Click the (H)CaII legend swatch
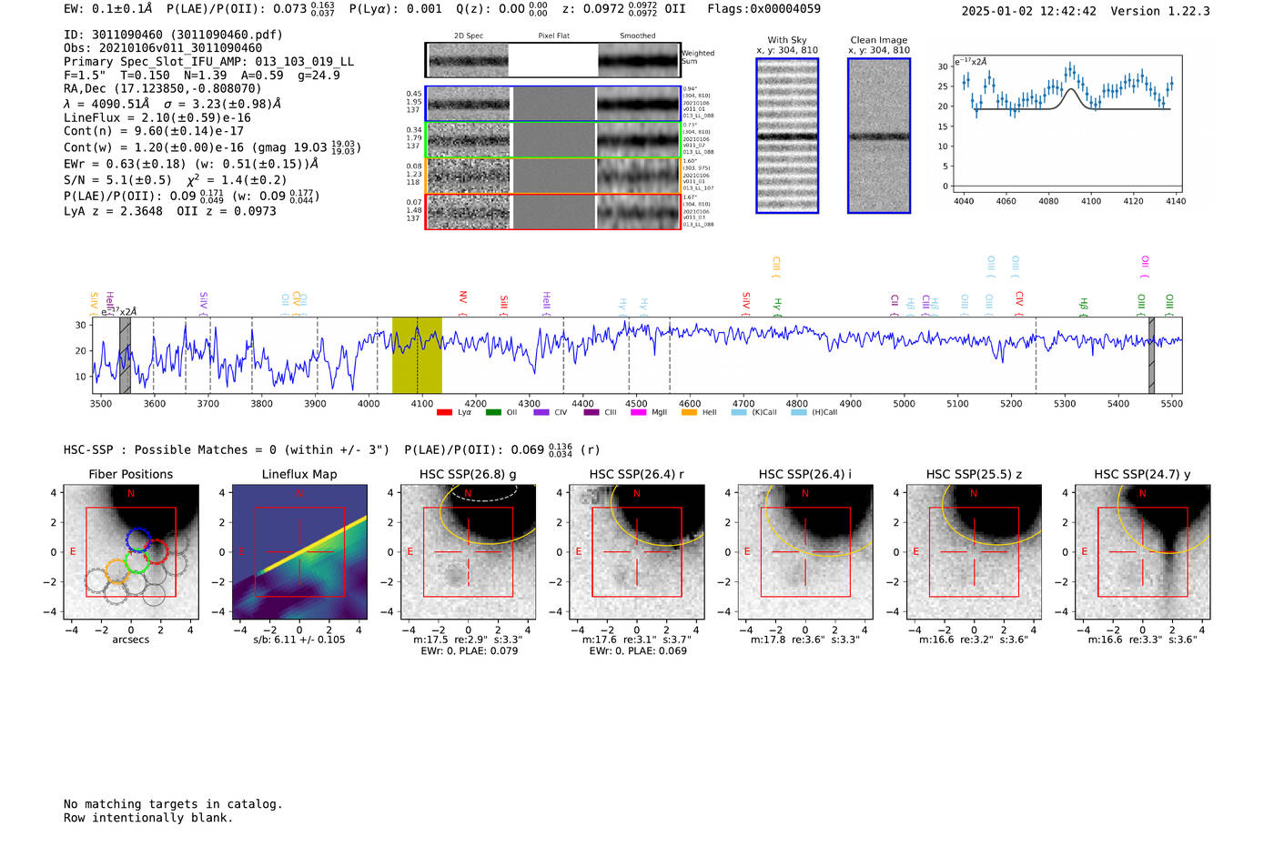 click(x=799, y=412)
